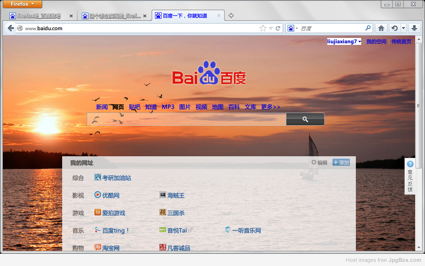Go to the Firefox home page icon
This screenshot has height=266, width=425.
381,28
